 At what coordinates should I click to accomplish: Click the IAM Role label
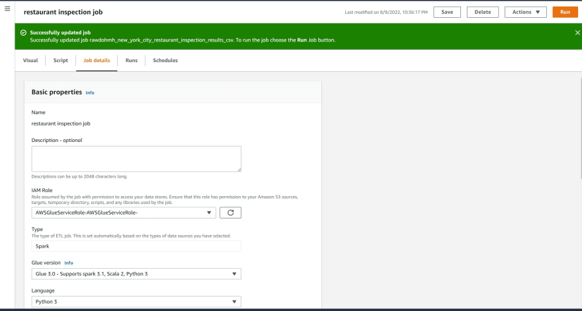42,190
